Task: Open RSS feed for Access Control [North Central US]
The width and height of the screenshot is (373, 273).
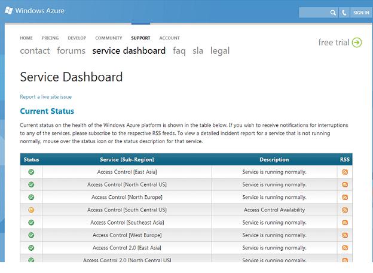Action: pos(345,184)
